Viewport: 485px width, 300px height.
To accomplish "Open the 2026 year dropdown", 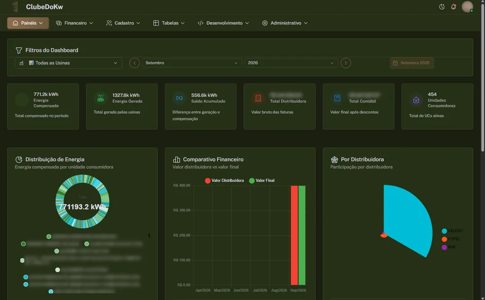I will [291, 63].
